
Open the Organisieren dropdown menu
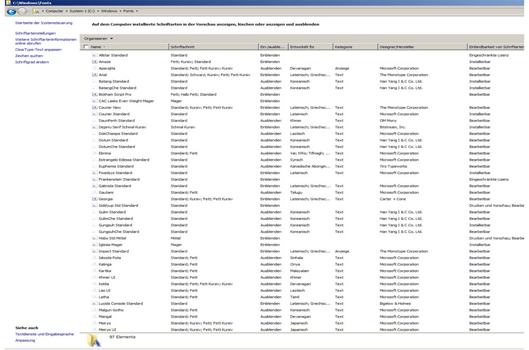pyautogui.click(x=98, y=39)
